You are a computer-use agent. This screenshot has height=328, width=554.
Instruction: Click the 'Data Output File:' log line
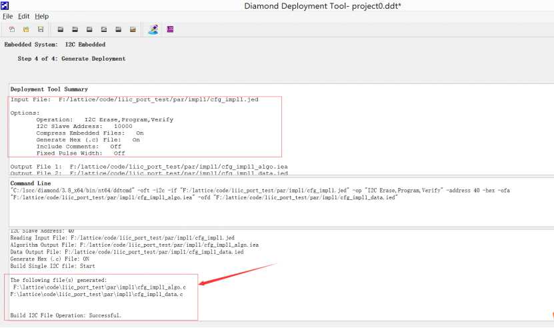(127, 252)
